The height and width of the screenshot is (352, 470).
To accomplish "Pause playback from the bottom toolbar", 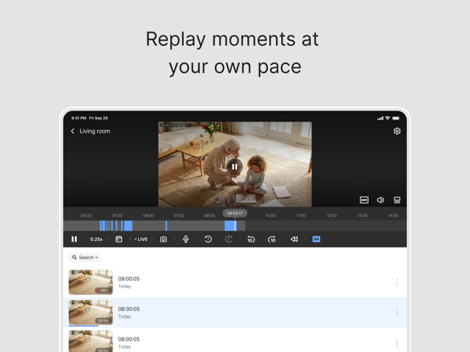I will click(x=74, y=239).
